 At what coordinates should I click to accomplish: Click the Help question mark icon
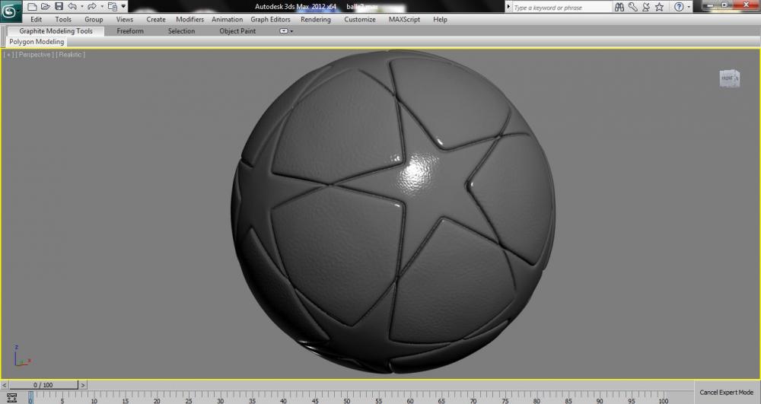(x=679, y=7)
